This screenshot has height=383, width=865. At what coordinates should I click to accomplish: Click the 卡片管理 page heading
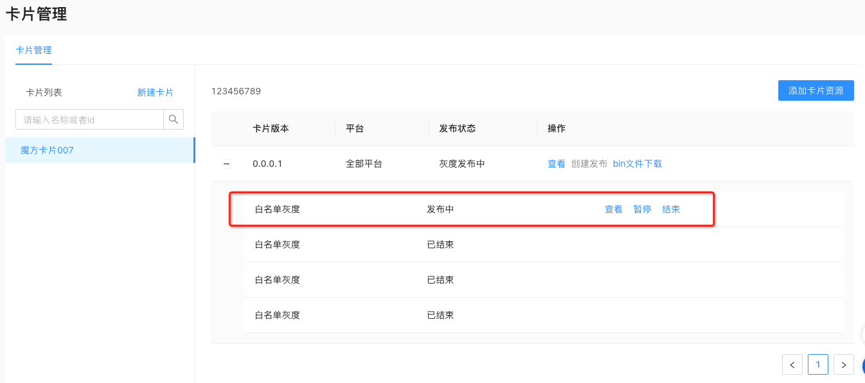click(x=37, y=13)
